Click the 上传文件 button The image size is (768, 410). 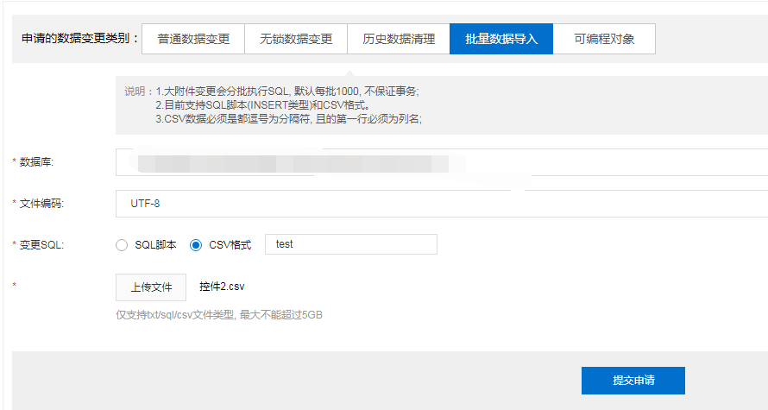click(151, 287)
